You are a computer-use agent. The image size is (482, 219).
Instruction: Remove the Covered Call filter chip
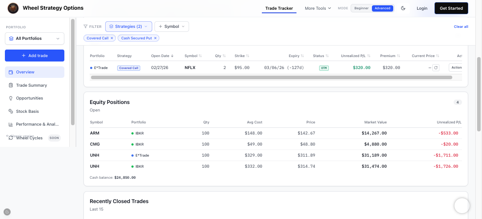point(112,38)
